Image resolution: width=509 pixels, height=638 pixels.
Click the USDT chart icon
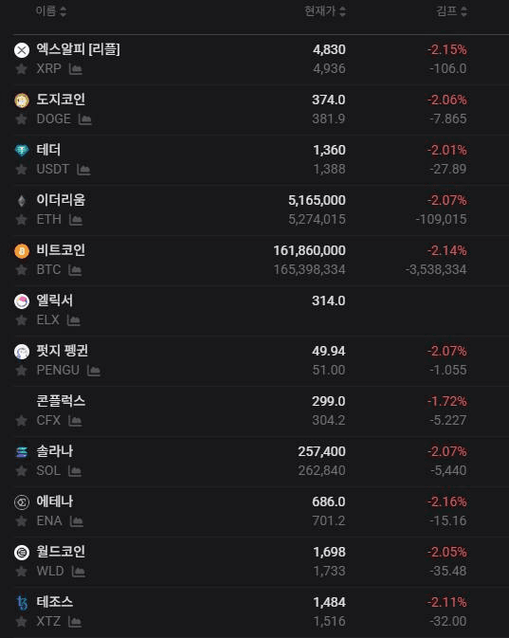click(x=83, y=170)
